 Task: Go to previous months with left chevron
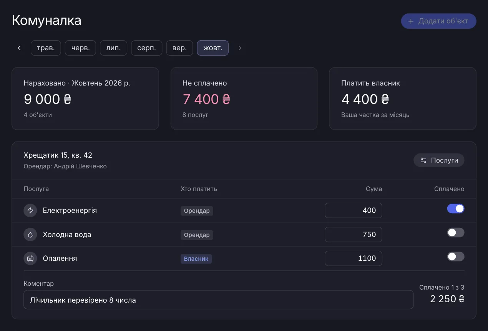tap(19, 48)
